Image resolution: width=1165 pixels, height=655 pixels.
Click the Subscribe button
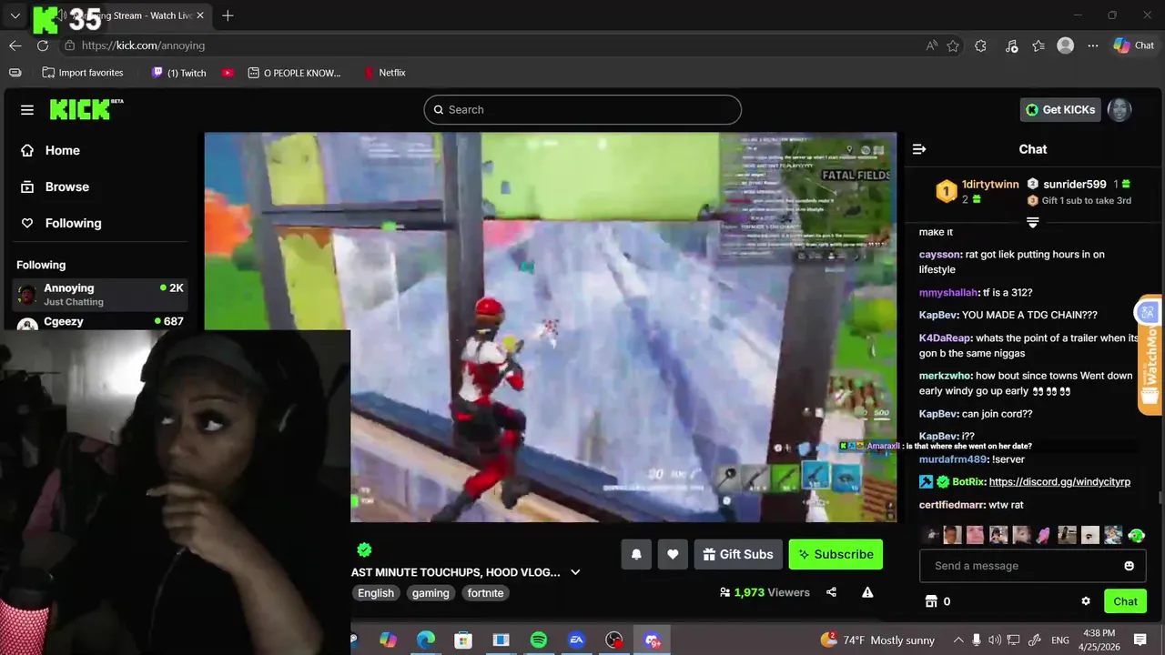[836, 554]
